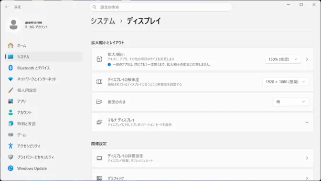321x181 pixels.
Task: Click the 時刻と言語 globe clock icon
Action: point(11,124)
